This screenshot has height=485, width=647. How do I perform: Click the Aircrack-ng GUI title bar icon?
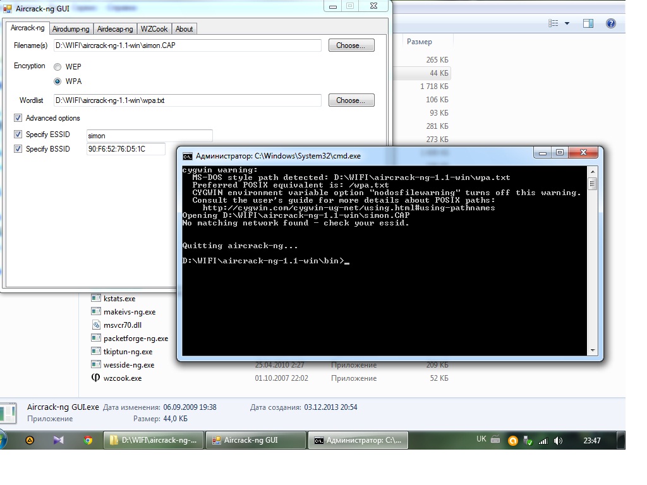pyautogui.click(x=8, y=8)
